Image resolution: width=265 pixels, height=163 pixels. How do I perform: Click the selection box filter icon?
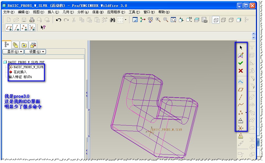pyautogui.click(x=120, y=20)
